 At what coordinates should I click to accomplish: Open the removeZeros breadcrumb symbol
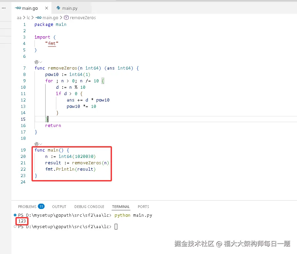(83, 18)
